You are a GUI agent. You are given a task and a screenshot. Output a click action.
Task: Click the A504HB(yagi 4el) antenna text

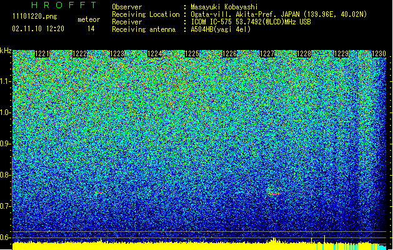pyautogui.click(x=221, y=29)
